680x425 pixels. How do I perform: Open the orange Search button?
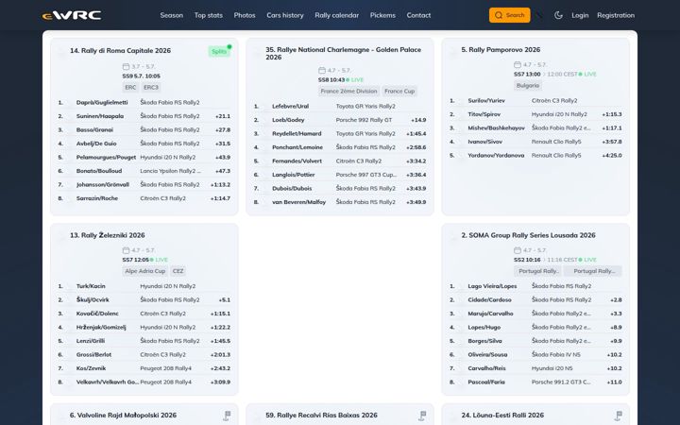(510, 15)
